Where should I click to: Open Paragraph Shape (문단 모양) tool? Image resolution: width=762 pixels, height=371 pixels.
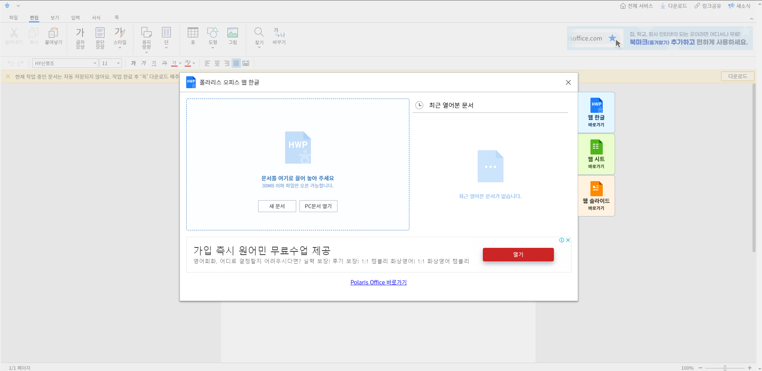[100, 38]
